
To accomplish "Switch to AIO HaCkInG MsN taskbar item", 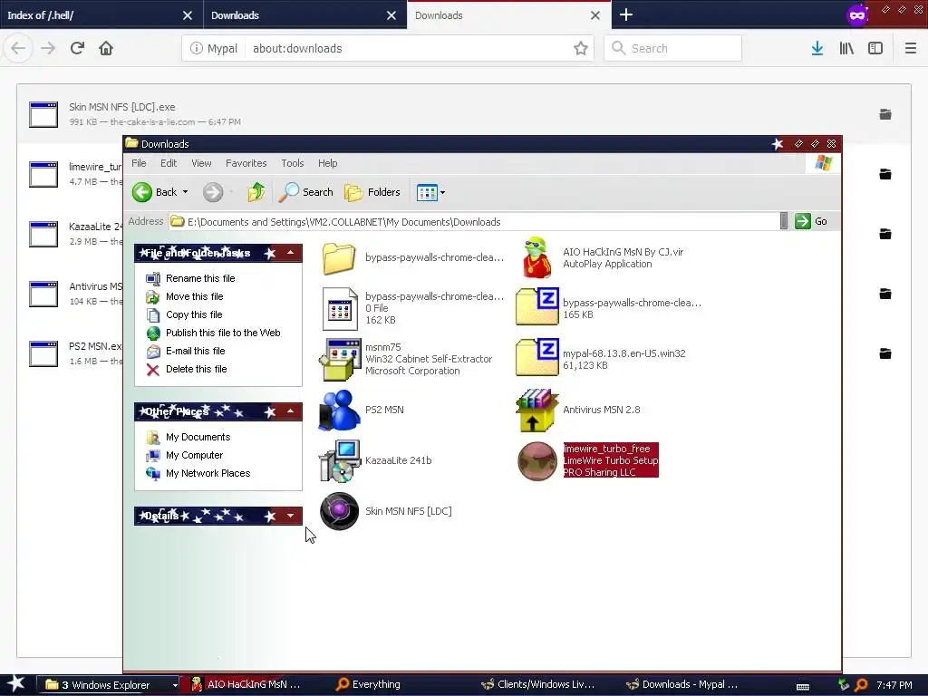I will click(246, 684).
